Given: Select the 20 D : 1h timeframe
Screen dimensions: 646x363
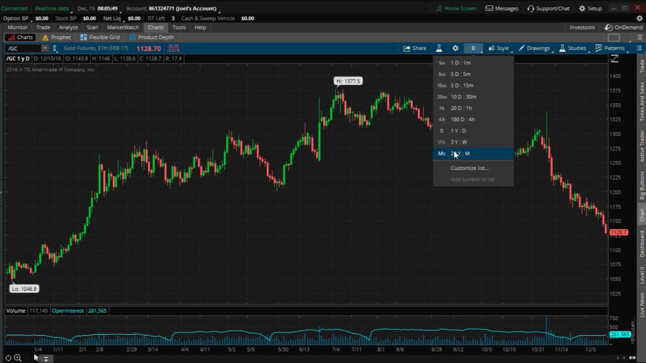Looking at the screenshot, I should [x=473, y=108].
